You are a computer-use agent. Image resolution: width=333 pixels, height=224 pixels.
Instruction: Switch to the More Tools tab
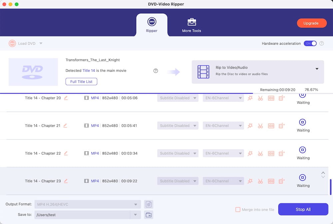191,25
